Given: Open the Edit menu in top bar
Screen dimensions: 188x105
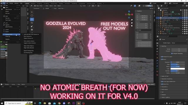Looking at the screenshot, I should (7, 3).
